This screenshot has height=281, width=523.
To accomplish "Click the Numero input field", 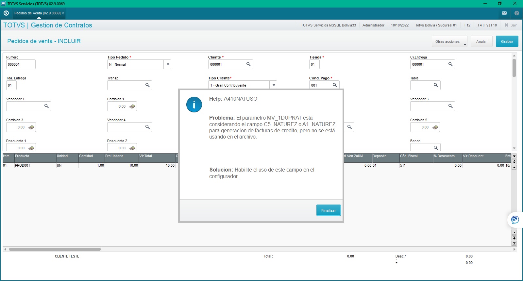I will (x=21, y=64).
